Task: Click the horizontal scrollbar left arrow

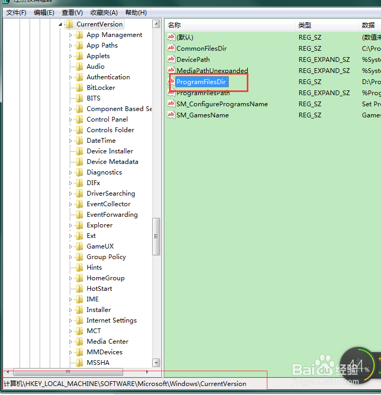Action: [8, 372]
